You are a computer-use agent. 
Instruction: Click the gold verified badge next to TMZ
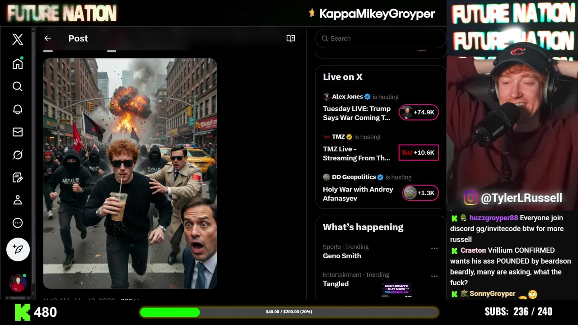coord(349,137)
